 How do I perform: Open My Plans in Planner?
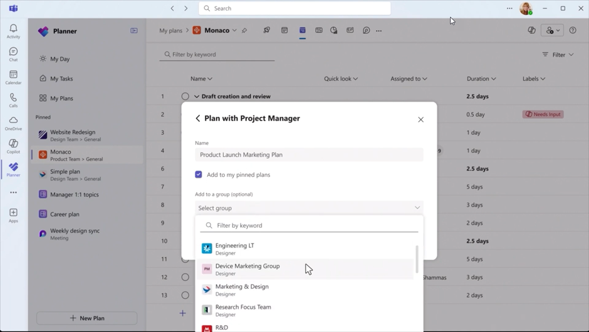61,99
